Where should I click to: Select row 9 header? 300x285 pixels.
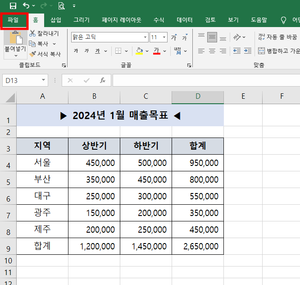(x=8, y=247)
